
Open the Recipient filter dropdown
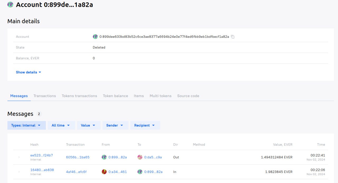point(145,125)
